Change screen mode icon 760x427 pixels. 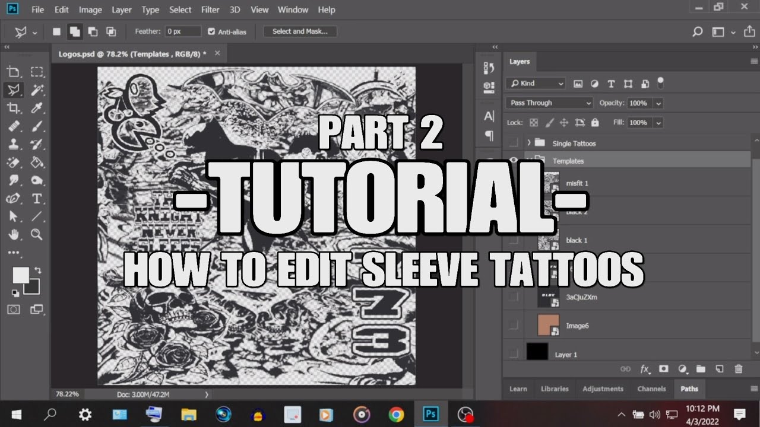[x=37, y=310]
